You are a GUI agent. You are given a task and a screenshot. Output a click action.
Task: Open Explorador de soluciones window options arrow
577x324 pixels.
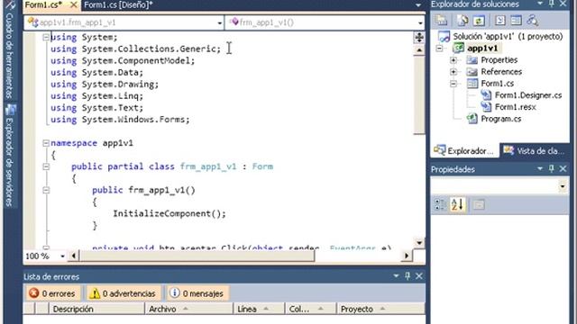(540, 4)
